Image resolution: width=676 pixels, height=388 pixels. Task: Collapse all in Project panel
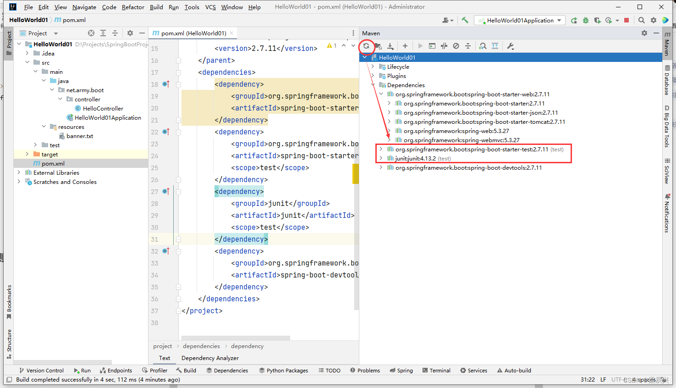click(x=115, y=33)
